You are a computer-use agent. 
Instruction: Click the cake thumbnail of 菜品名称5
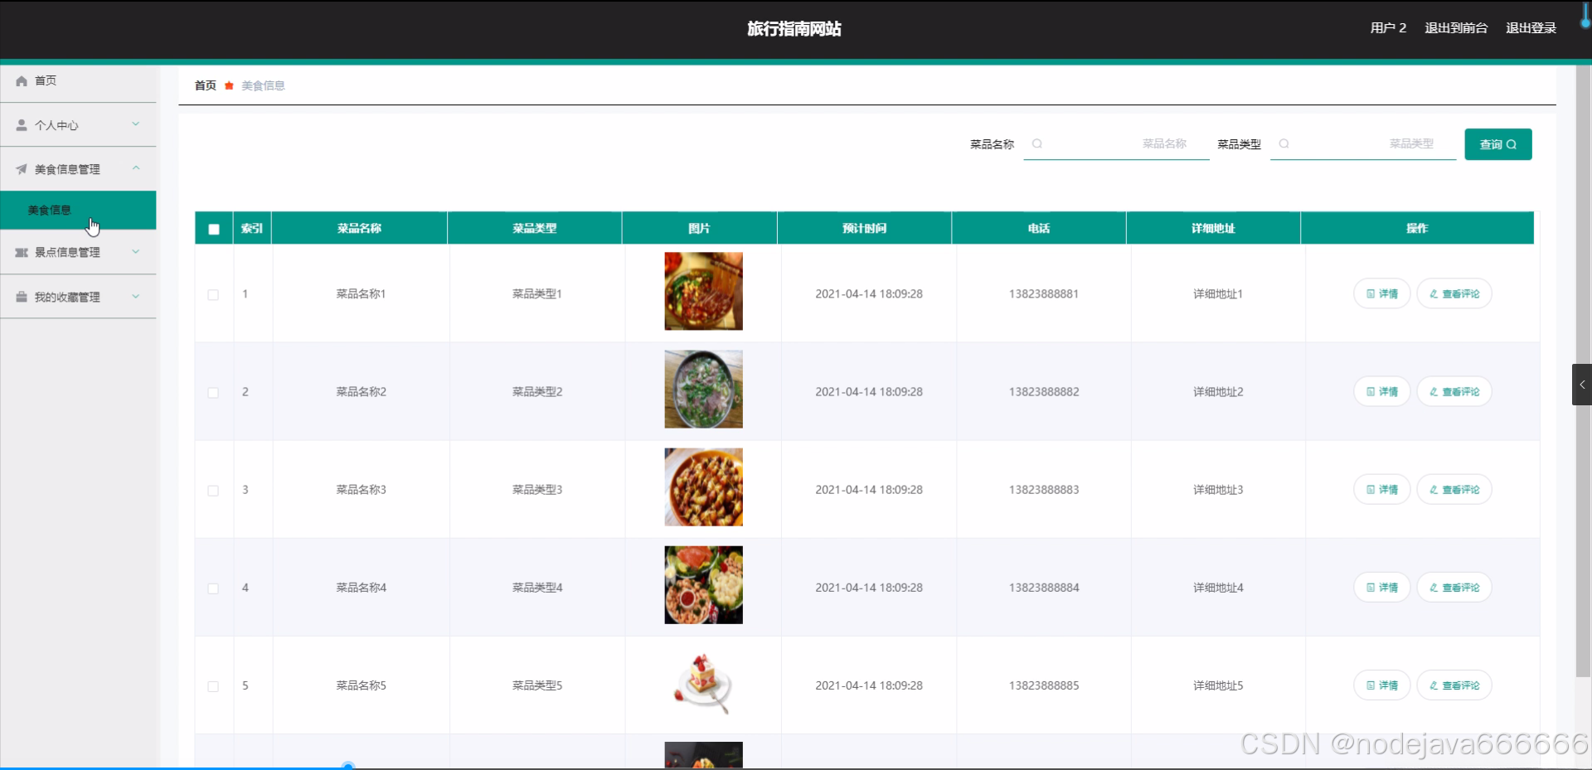pos(703,682)
